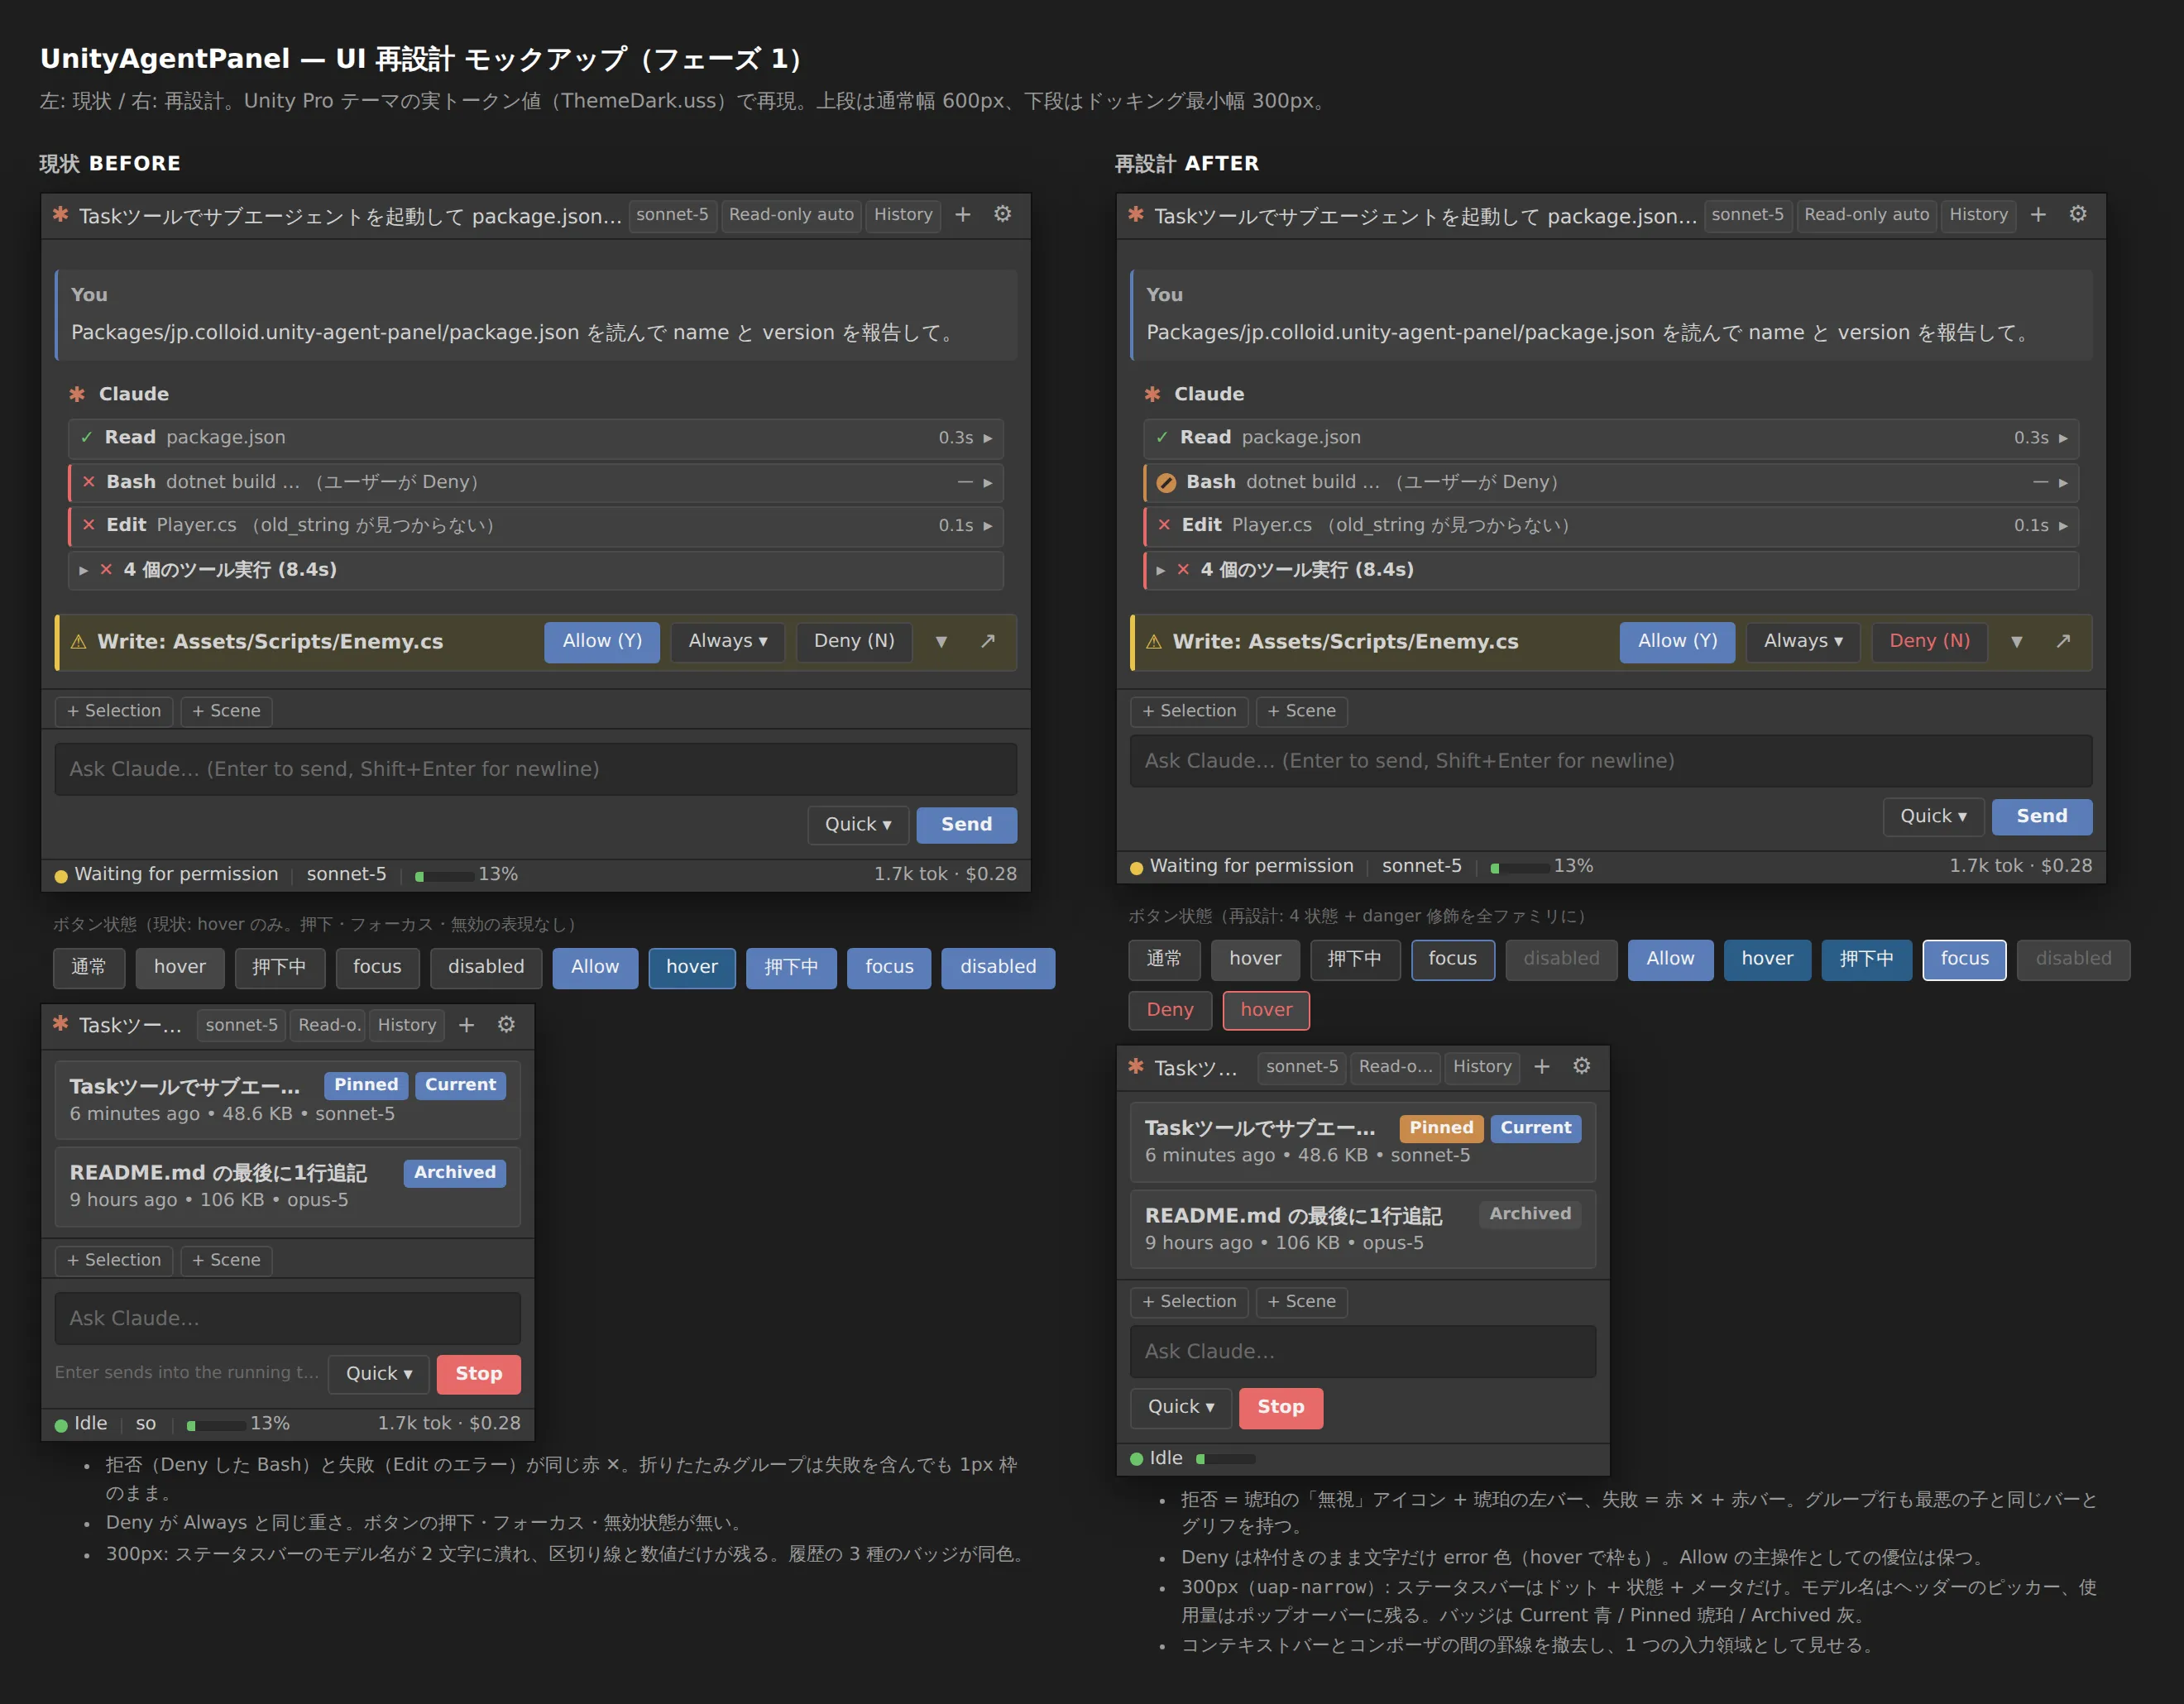Click amber denied icon on AFTER Bash row
Screen dimensions: 2184x1704
click(1166, 483)
